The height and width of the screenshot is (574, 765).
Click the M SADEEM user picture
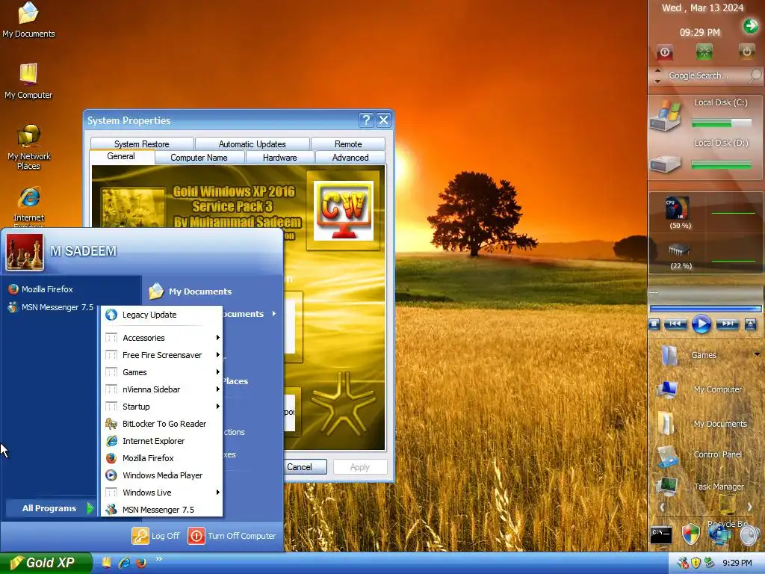point(25,253)
